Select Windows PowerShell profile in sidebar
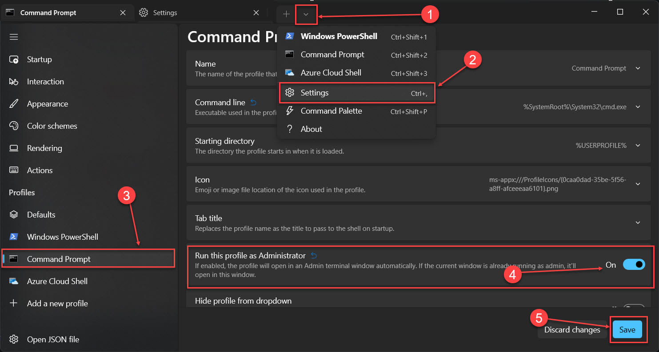Image resolution: width=659 pixels, height=352 pixels. tap(89, 237)
